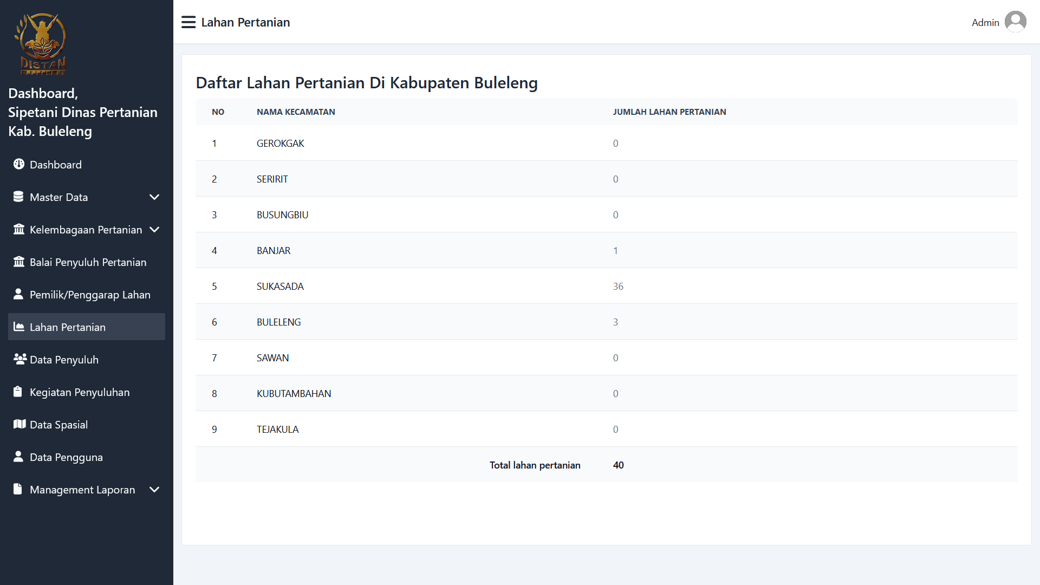Open Dashboard via its gauge icon
This screenshot has height=585, width=1040.
click(x=19, y=164)
